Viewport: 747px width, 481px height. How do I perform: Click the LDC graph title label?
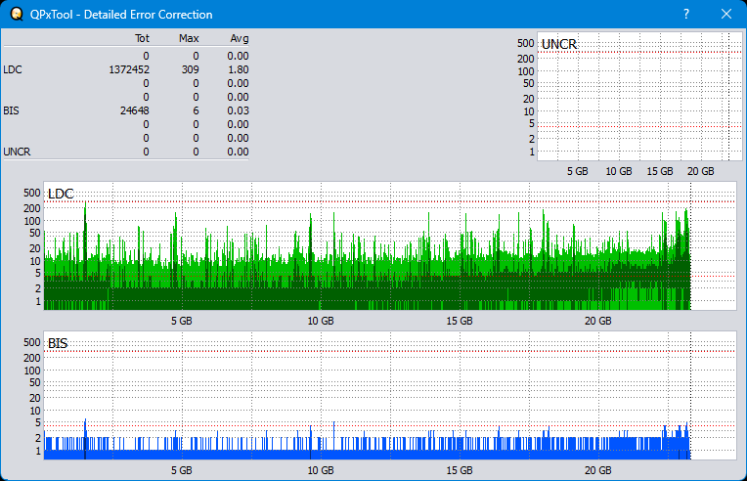coord(61,194)
